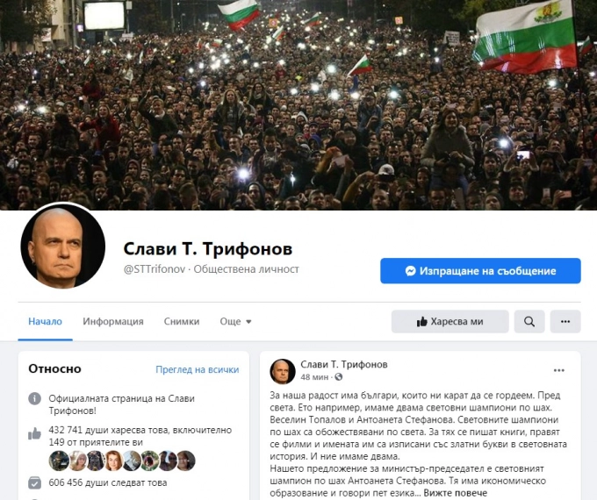Viewport: 597px width, 500px height.
Task: Click the Слави Т. Трифонов post author name
Action: coord(344,365)
